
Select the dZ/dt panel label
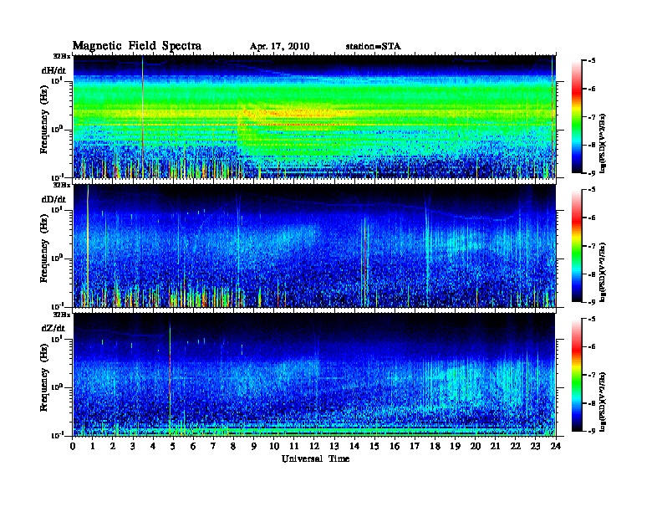pos(53,328)
